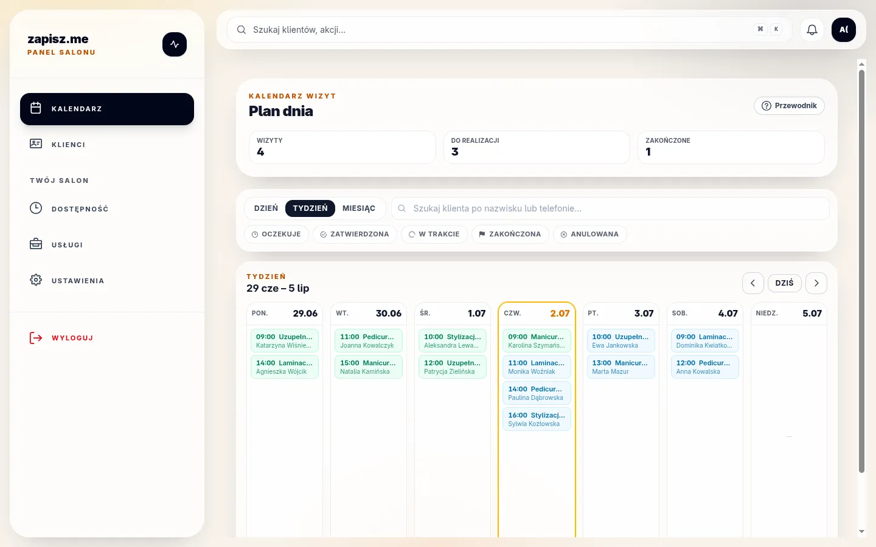Open the user avatar menu
The width and height of the screenshot is (876, 547).
pos(844,30)
